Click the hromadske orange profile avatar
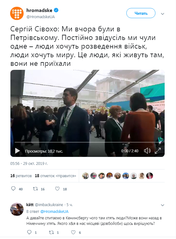 [17, 14]
